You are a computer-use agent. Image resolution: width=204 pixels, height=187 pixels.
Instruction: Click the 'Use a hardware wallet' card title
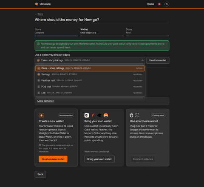(x=144, y=121)
